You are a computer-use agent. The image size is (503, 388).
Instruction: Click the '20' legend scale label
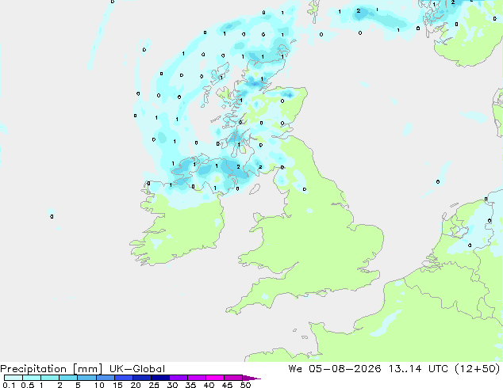point(136,385)
